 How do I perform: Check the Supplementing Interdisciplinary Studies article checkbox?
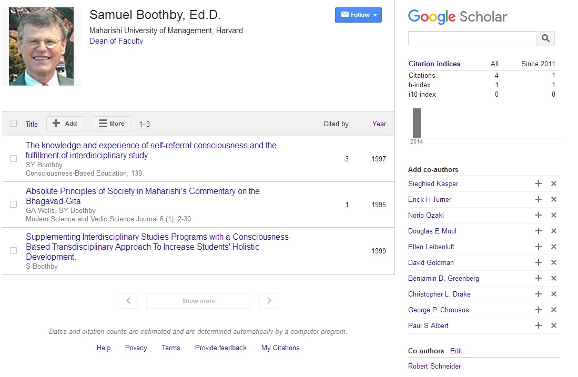[x=13, y=251]
